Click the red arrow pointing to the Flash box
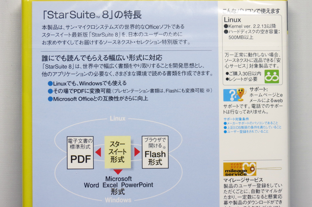 (x=137, y=152)
